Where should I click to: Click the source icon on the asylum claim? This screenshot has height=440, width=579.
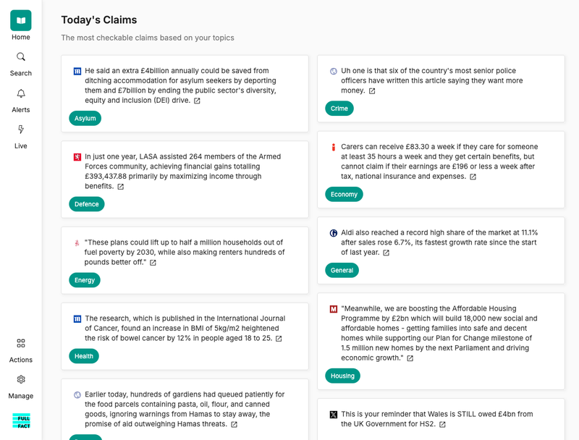[x=74, y=70]
